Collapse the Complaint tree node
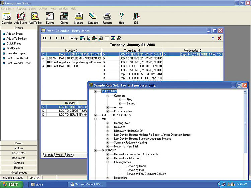Viewport: 251px width, 188px height. (108, 96)
